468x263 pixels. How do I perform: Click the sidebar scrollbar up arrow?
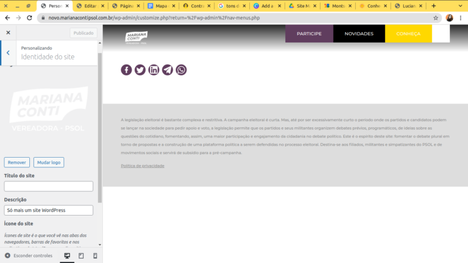(100, 43)
